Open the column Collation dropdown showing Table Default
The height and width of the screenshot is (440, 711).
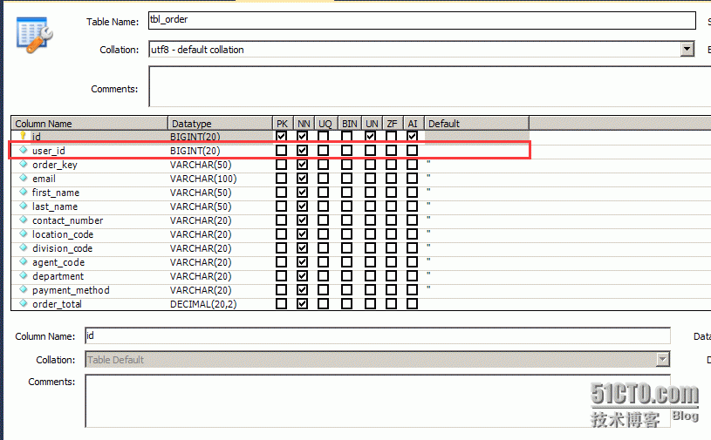pyautogui.click(x=662, y=360)
